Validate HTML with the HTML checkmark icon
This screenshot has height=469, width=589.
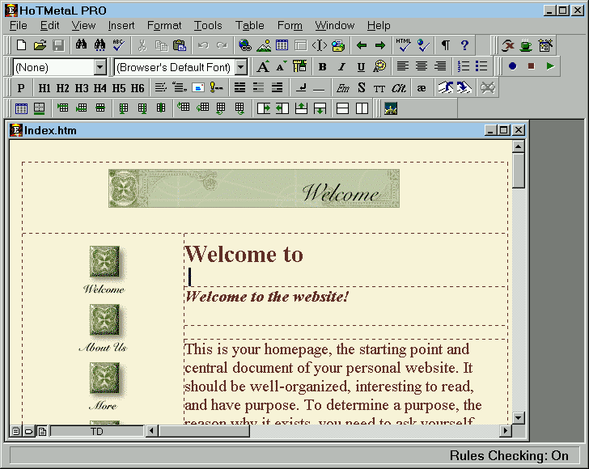coord(404,45)
